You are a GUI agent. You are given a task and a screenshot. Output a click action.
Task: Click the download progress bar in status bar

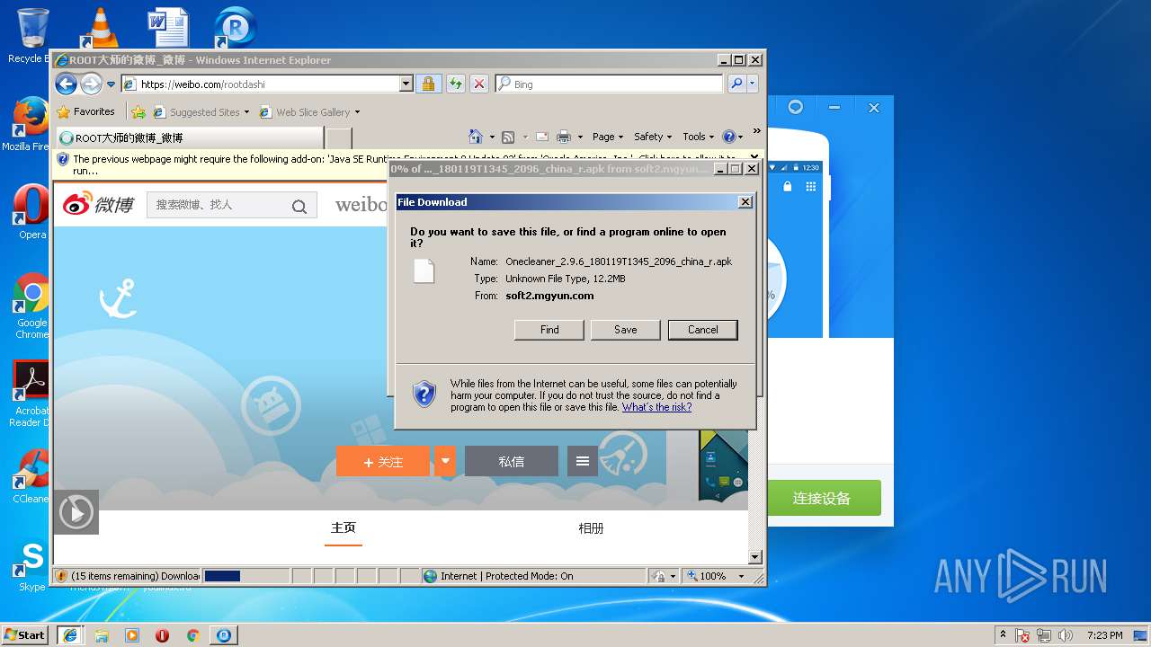tap(245, 576)
